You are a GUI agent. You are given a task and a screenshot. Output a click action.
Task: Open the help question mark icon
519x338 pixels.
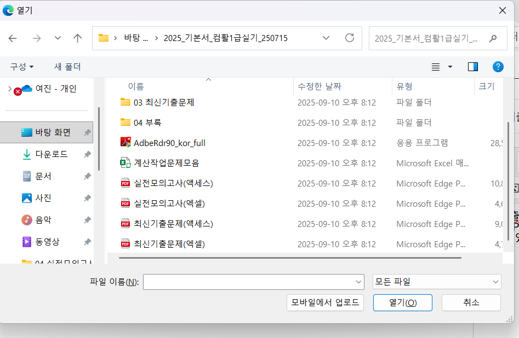[x=498, y=67]
